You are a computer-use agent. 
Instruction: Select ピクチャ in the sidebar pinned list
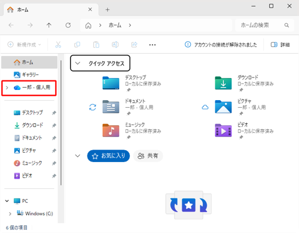click(x=29, y=150)
